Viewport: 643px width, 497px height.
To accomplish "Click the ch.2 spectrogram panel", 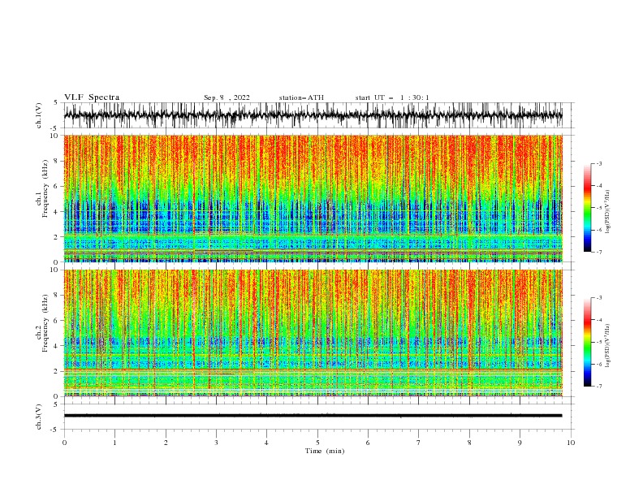I will [x=313, y=333].
